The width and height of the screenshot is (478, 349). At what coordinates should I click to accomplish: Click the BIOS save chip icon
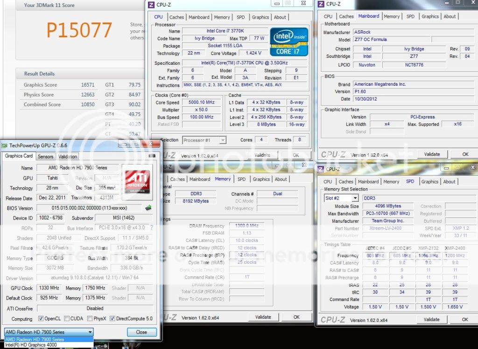point(148,208)
